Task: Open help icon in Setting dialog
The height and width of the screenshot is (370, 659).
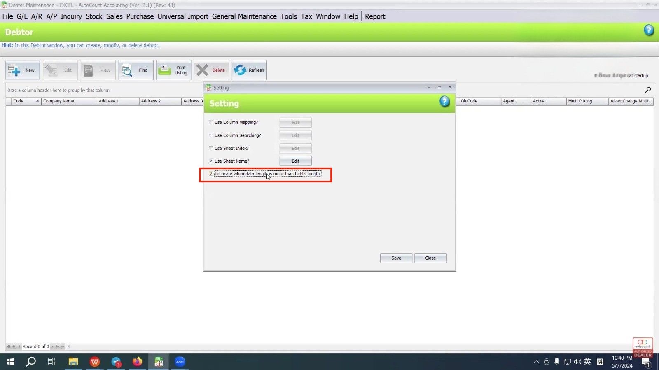Action: point(444,101)
